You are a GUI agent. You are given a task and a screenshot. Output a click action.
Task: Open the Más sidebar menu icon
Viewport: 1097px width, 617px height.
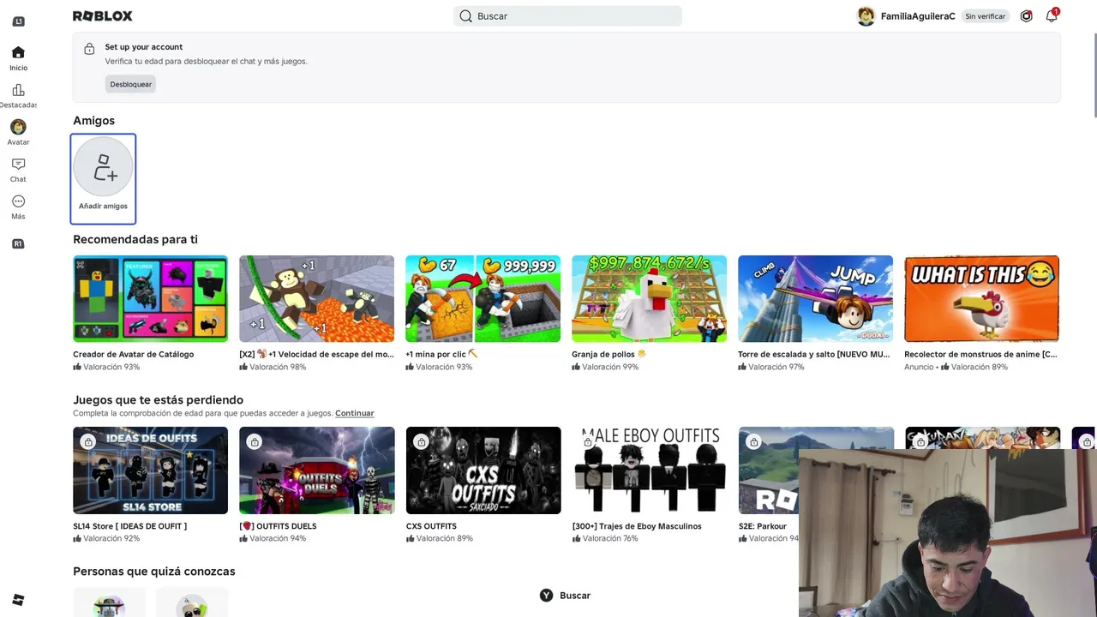[18, 201]
